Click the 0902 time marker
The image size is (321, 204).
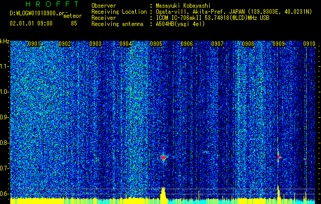point(65,44)
